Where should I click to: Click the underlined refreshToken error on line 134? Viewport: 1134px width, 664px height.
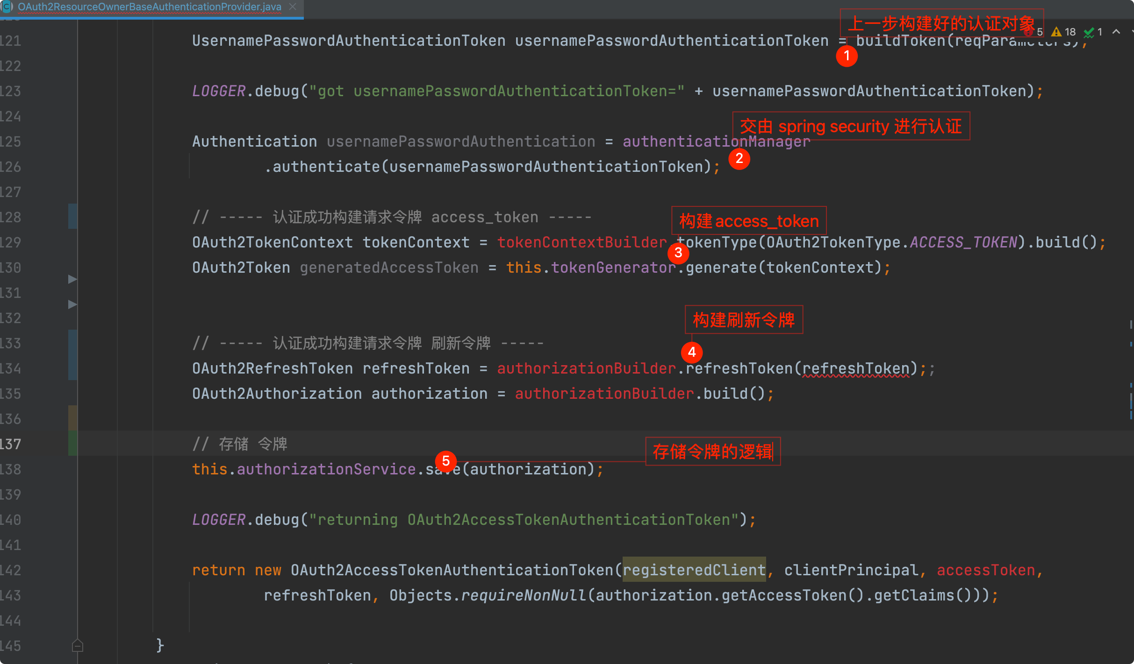pyautogui.click(x=855, y=368)
